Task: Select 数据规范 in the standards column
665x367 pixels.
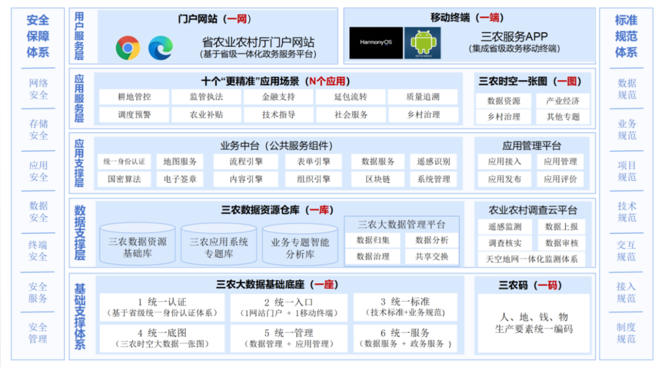Action: pos(627,89)
